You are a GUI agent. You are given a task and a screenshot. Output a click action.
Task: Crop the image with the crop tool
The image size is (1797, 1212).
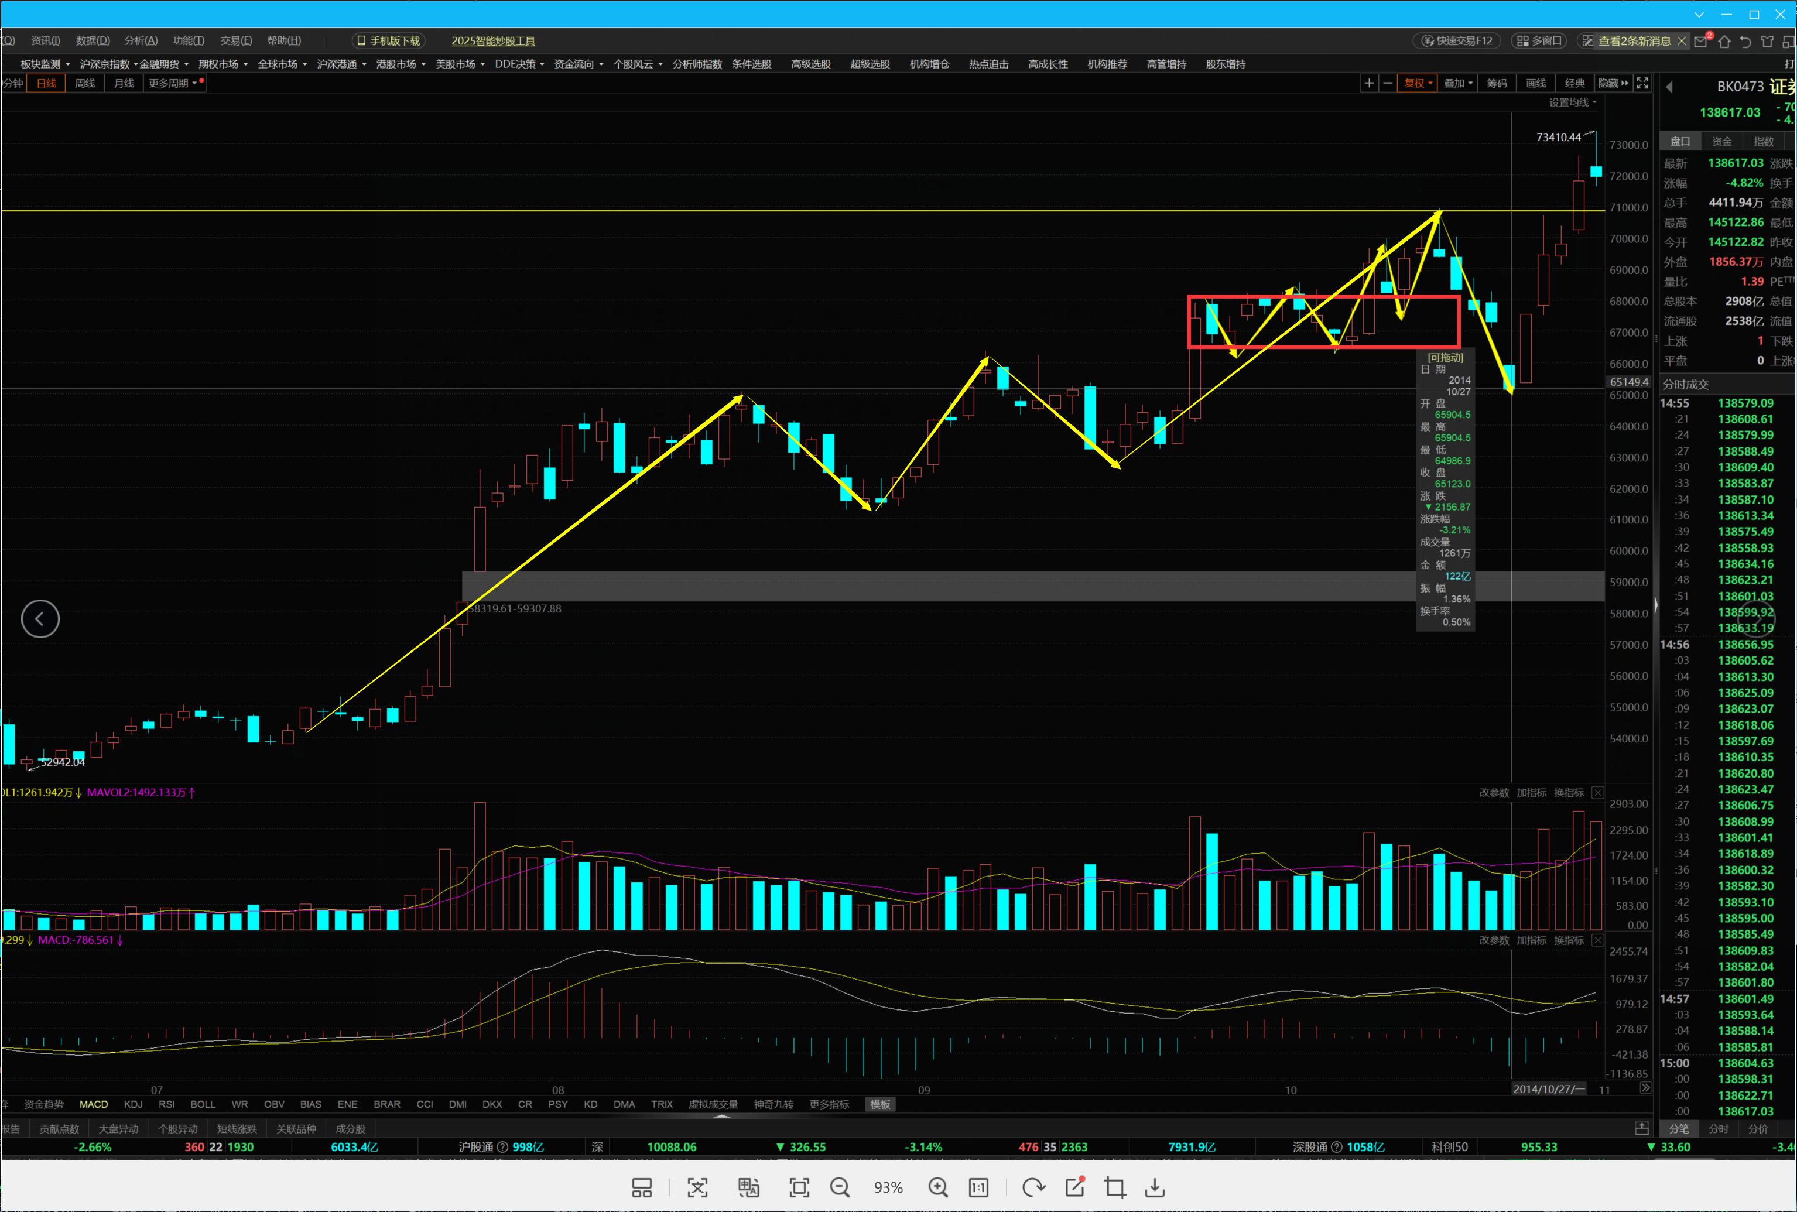tap(1114, 1187)
